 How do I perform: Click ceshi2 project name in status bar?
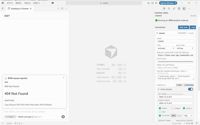pyautogui.click(x=9, y=123)
